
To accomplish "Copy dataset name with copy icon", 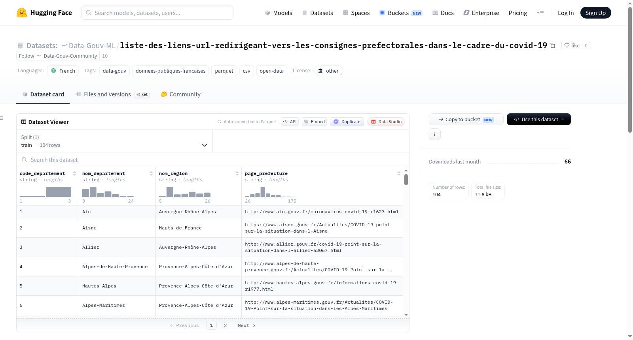I will click(x=552, y=46).
